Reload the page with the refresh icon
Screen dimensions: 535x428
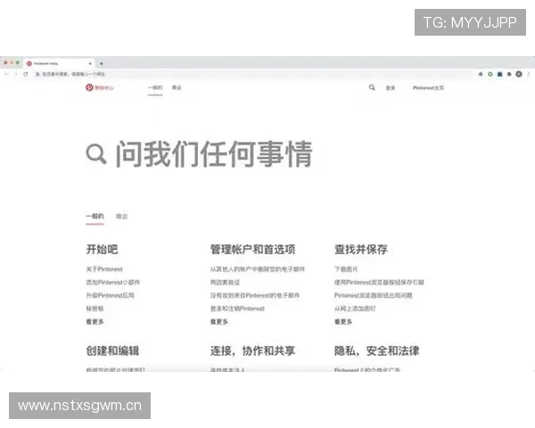tap(26, 74)
